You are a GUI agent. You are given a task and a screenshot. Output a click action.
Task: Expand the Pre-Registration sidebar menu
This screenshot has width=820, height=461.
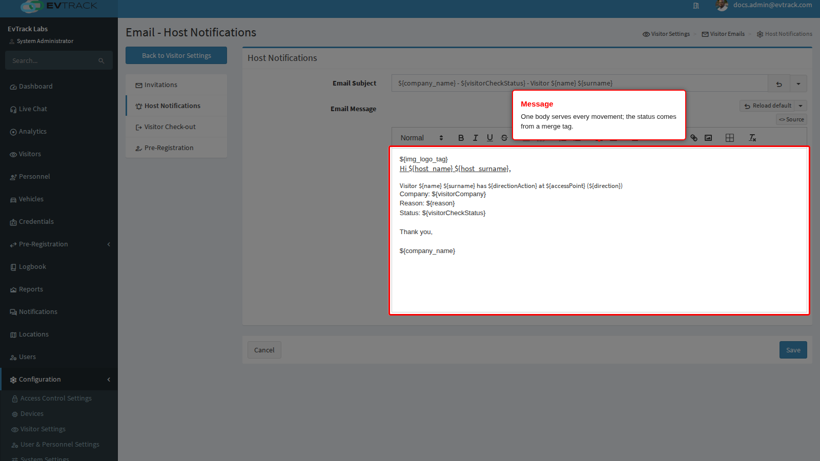(x=59, y=244)
